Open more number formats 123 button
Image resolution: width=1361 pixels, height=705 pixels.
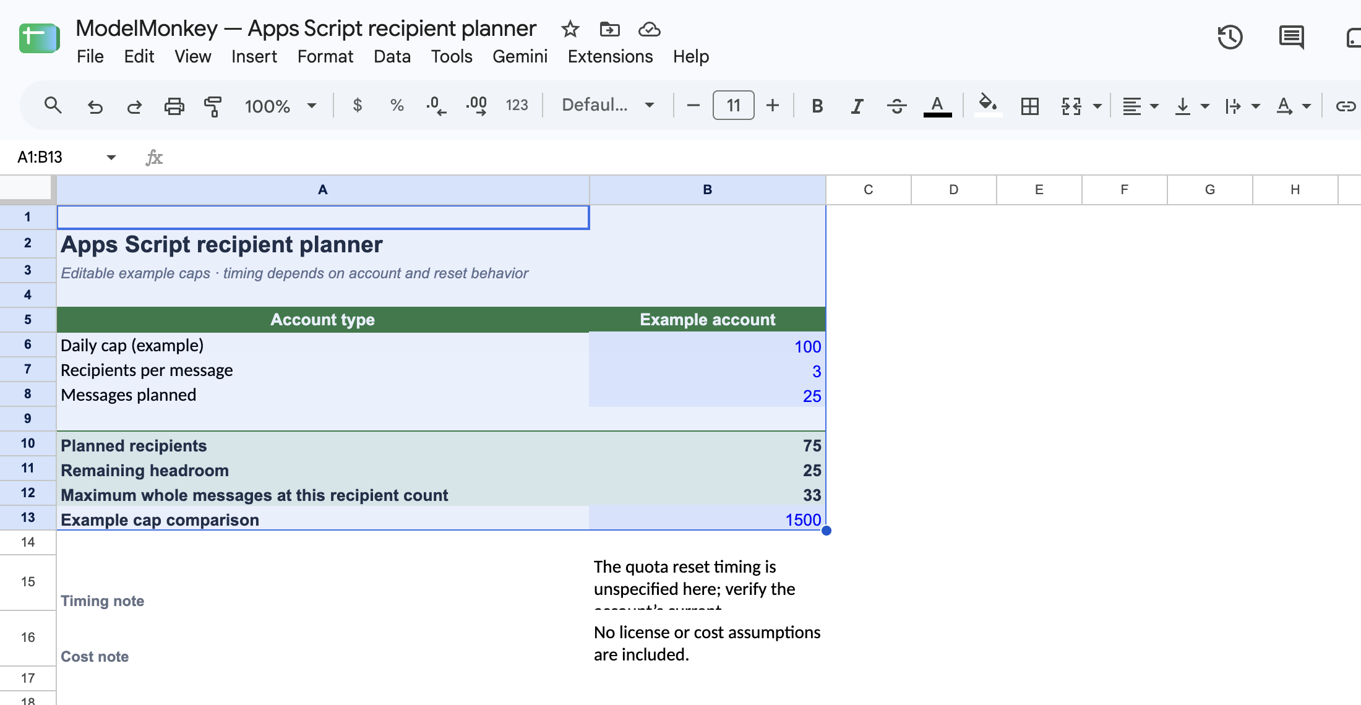tap(517, 106)
